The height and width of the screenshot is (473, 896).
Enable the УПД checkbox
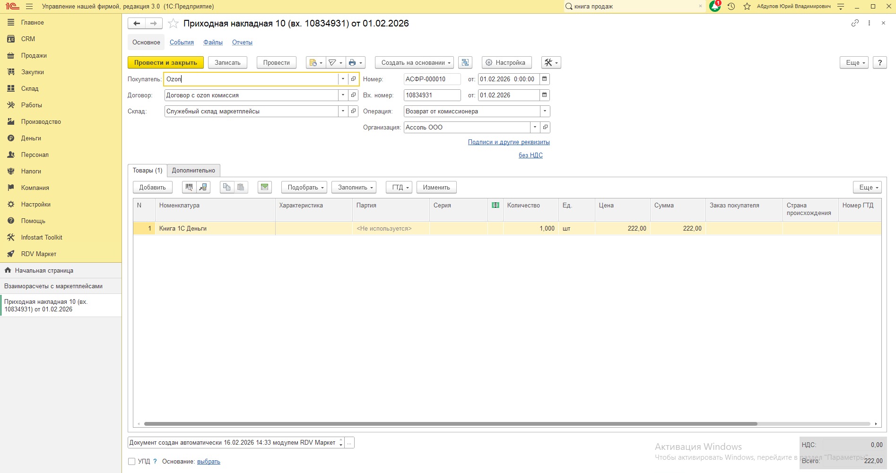click(132, 462)
